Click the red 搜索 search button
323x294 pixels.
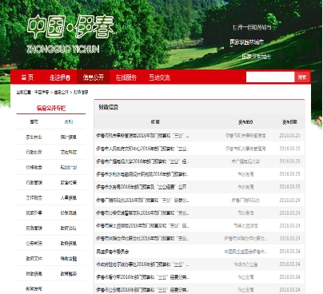click(x=302, y=77)
